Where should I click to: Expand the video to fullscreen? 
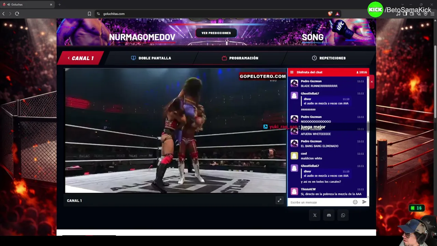pos(279,201)
